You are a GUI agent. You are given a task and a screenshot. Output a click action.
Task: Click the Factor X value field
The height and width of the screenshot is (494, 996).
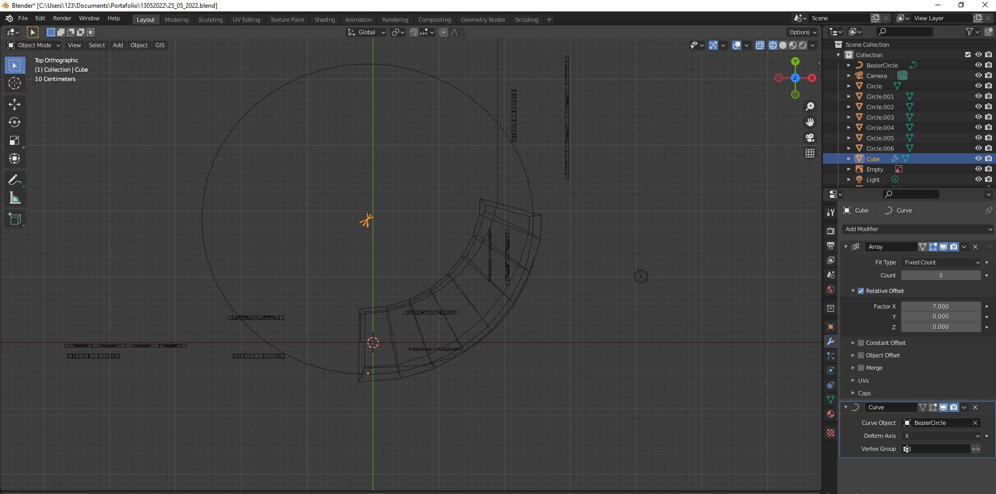point(941,306)
